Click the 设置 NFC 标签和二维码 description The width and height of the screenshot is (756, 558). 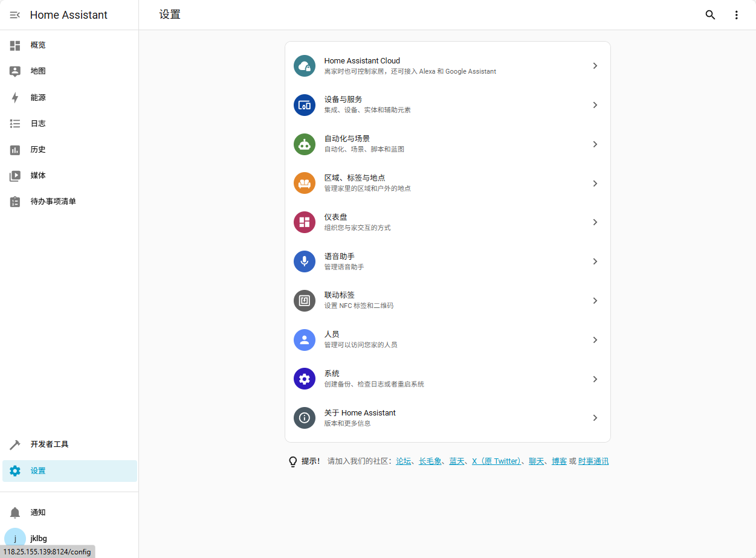(359, 306)
